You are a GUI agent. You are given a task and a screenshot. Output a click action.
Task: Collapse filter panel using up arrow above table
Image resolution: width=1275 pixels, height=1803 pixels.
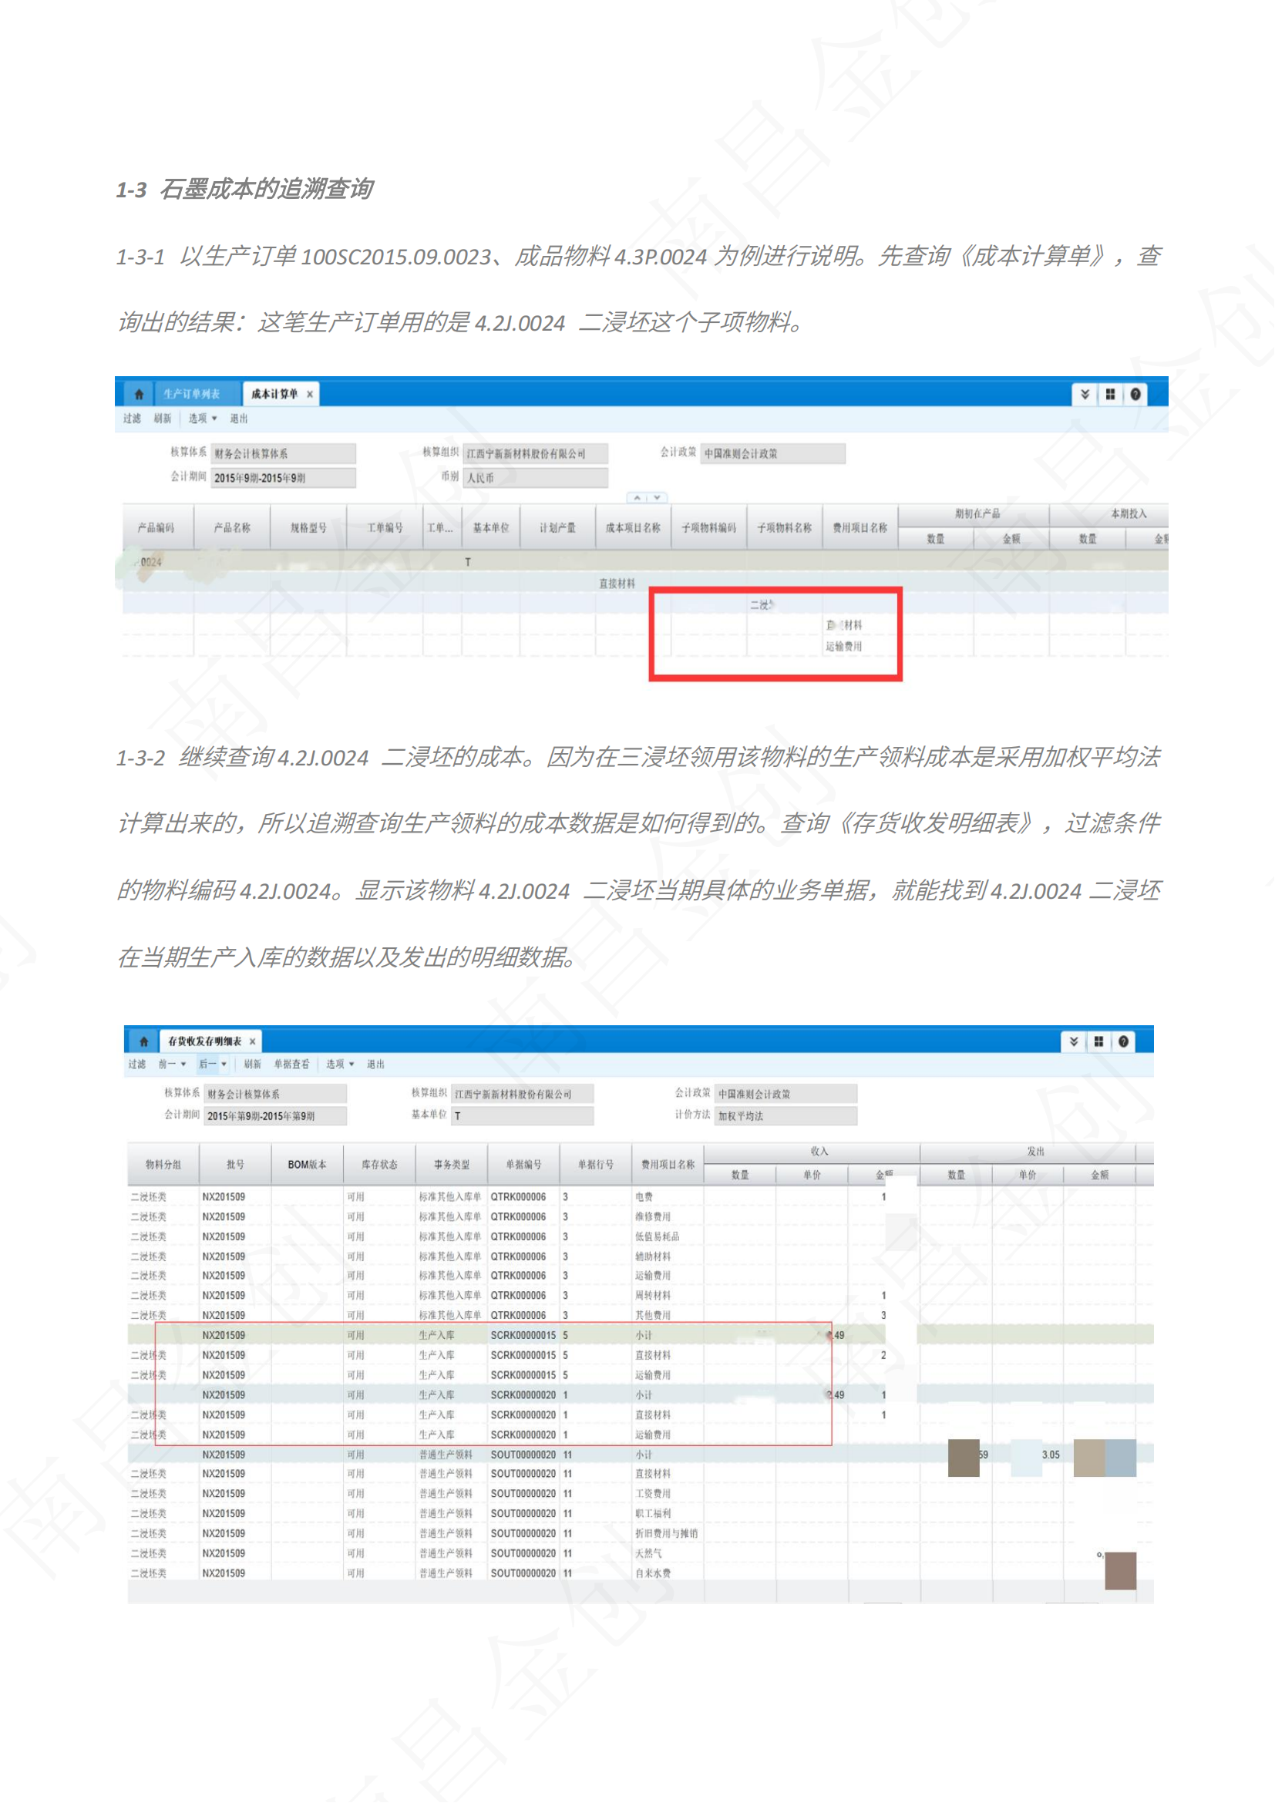637,498
